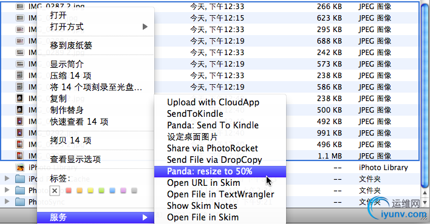Apply the red label color
430x224 pixels.
pyautogui.click(x=69, y=190)
